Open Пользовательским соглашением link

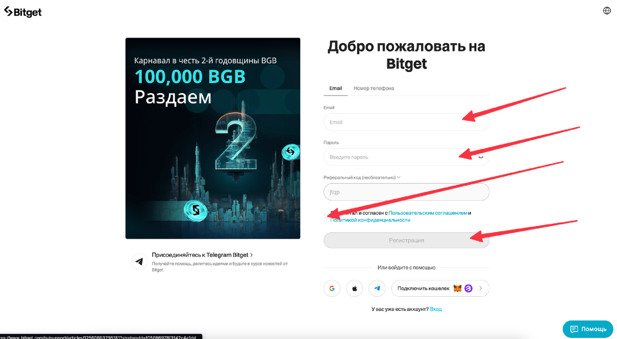pyautogui.click(x=428, y=213)
